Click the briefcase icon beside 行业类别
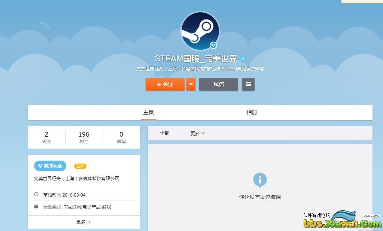Viewport: 383px width, 231px height. [x=36, y=207]
